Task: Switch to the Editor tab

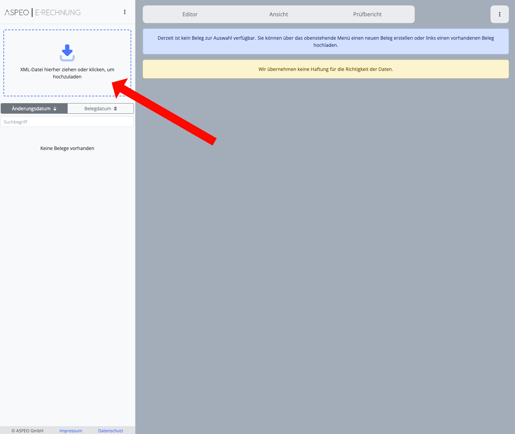Action: click(190, 14)
